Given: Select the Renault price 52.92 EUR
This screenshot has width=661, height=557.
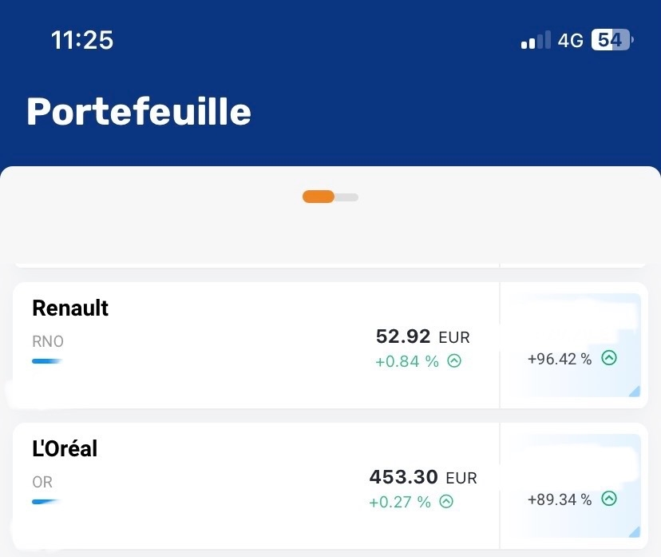Looking at the screenshot, I should [x=422, y=336].
